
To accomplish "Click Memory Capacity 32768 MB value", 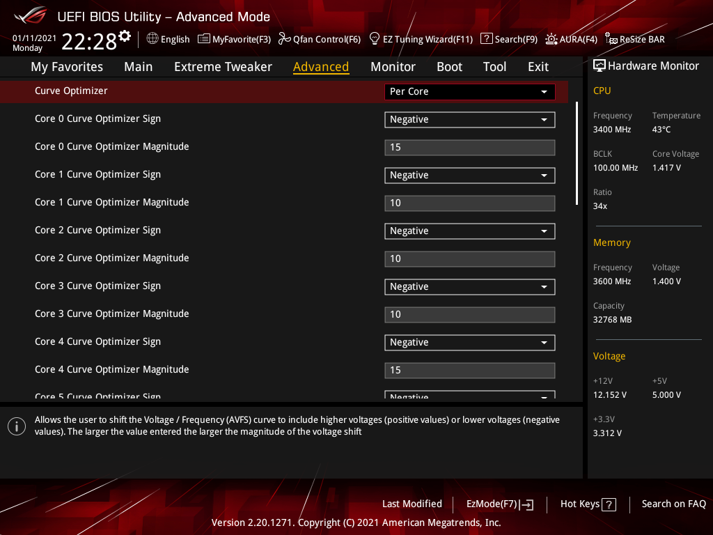I will 612,320.
